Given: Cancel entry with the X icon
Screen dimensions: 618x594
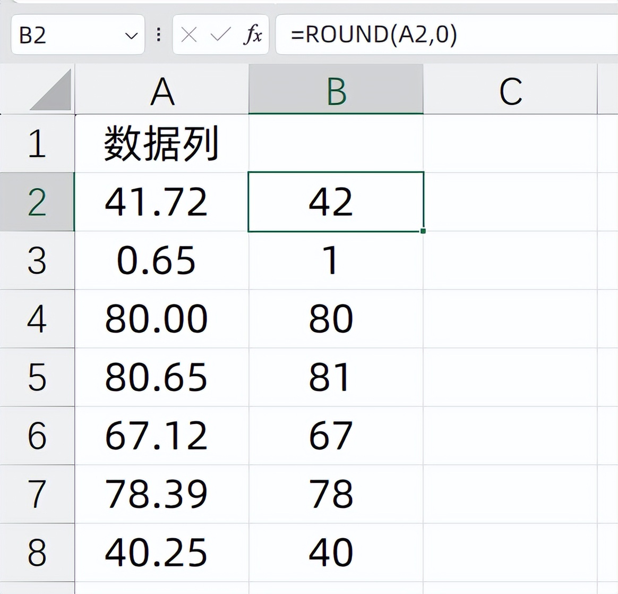Looking at the screenshot, I should pos(189,35).
